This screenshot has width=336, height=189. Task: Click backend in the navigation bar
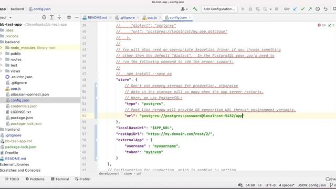coord(17,9)
